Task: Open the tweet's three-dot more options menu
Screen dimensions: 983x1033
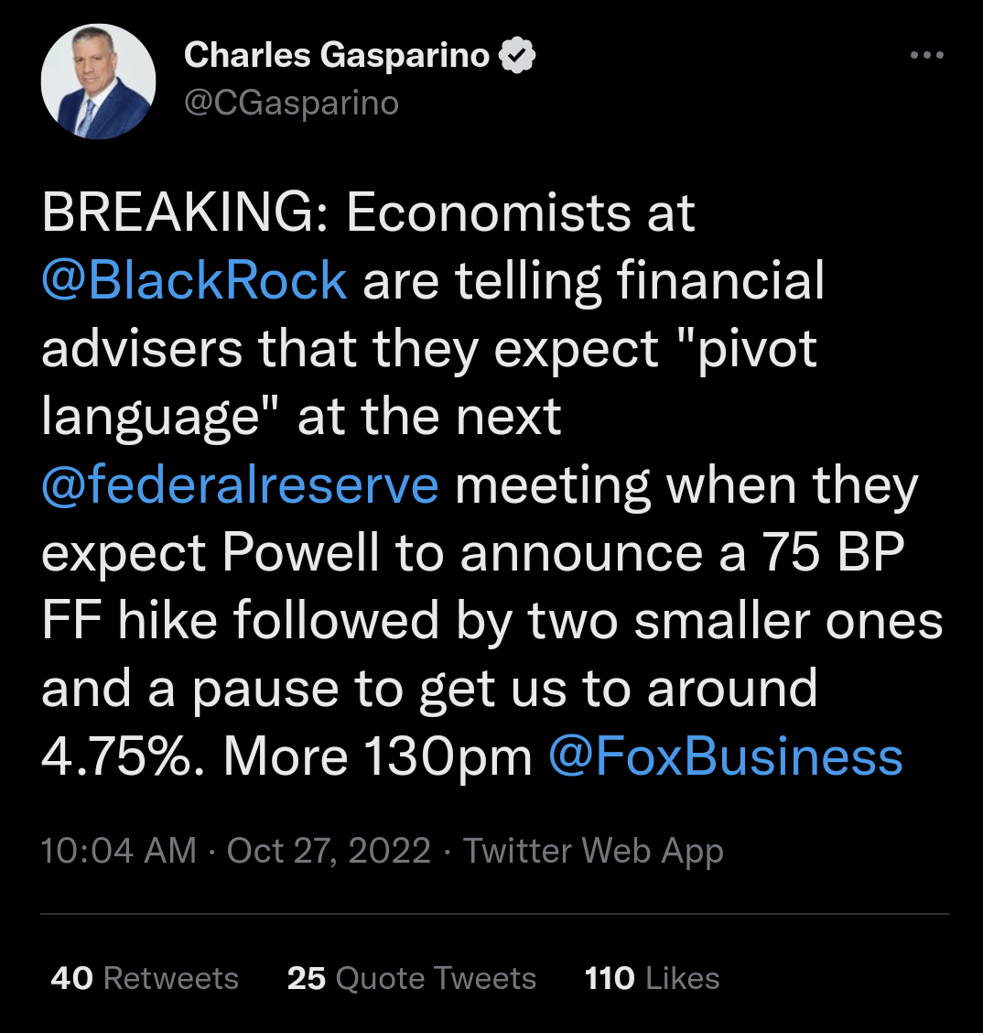Action: coord(925,56)
